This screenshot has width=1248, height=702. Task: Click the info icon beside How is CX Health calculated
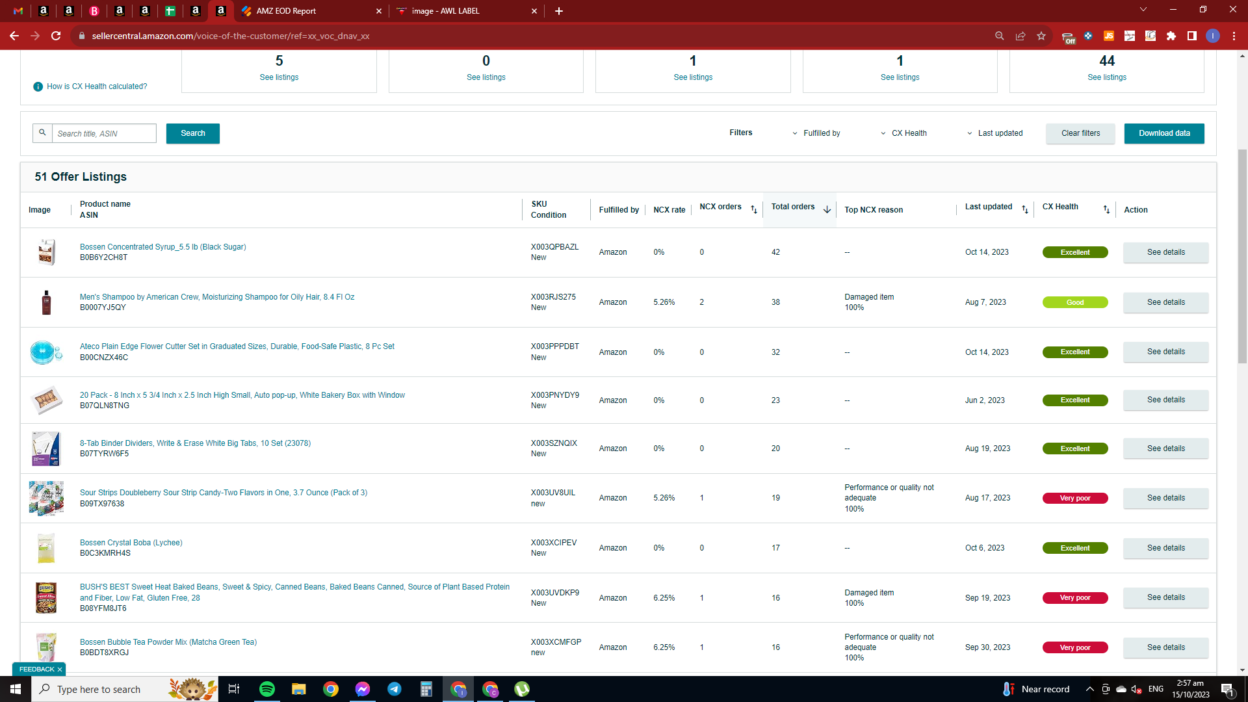[38, 86]
